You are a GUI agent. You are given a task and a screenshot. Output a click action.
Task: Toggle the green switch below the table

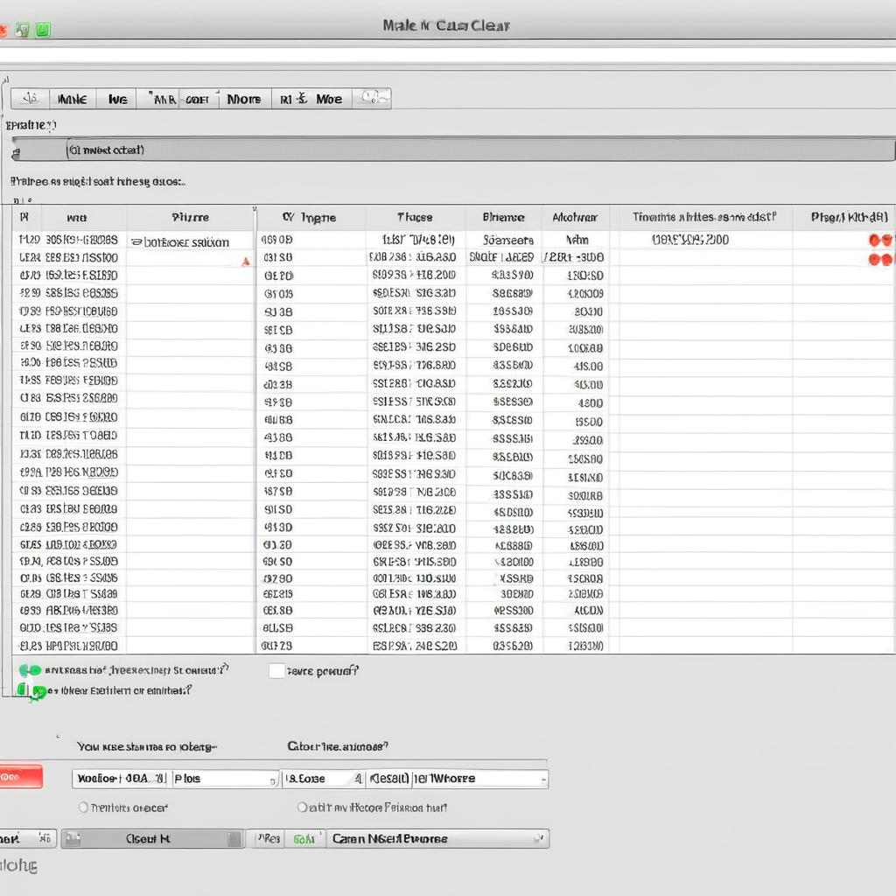[30, 669]
